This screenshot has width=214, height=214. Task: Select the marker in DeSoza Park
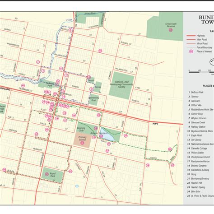coord(56,84)
